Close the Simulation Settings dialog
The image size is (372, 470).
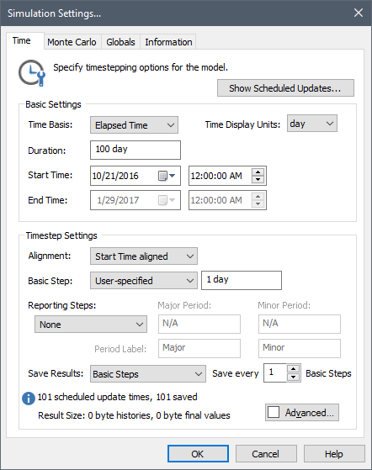coord(359,13)
